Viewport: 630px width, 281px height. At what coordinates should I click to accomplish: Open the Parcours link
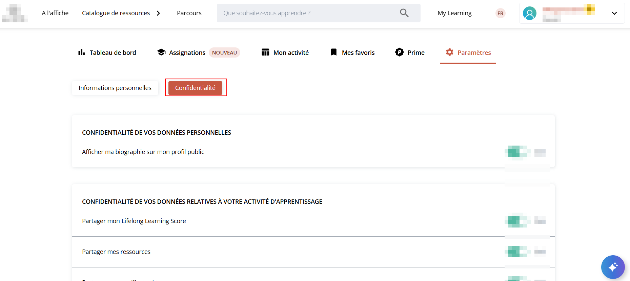[189, 13]
